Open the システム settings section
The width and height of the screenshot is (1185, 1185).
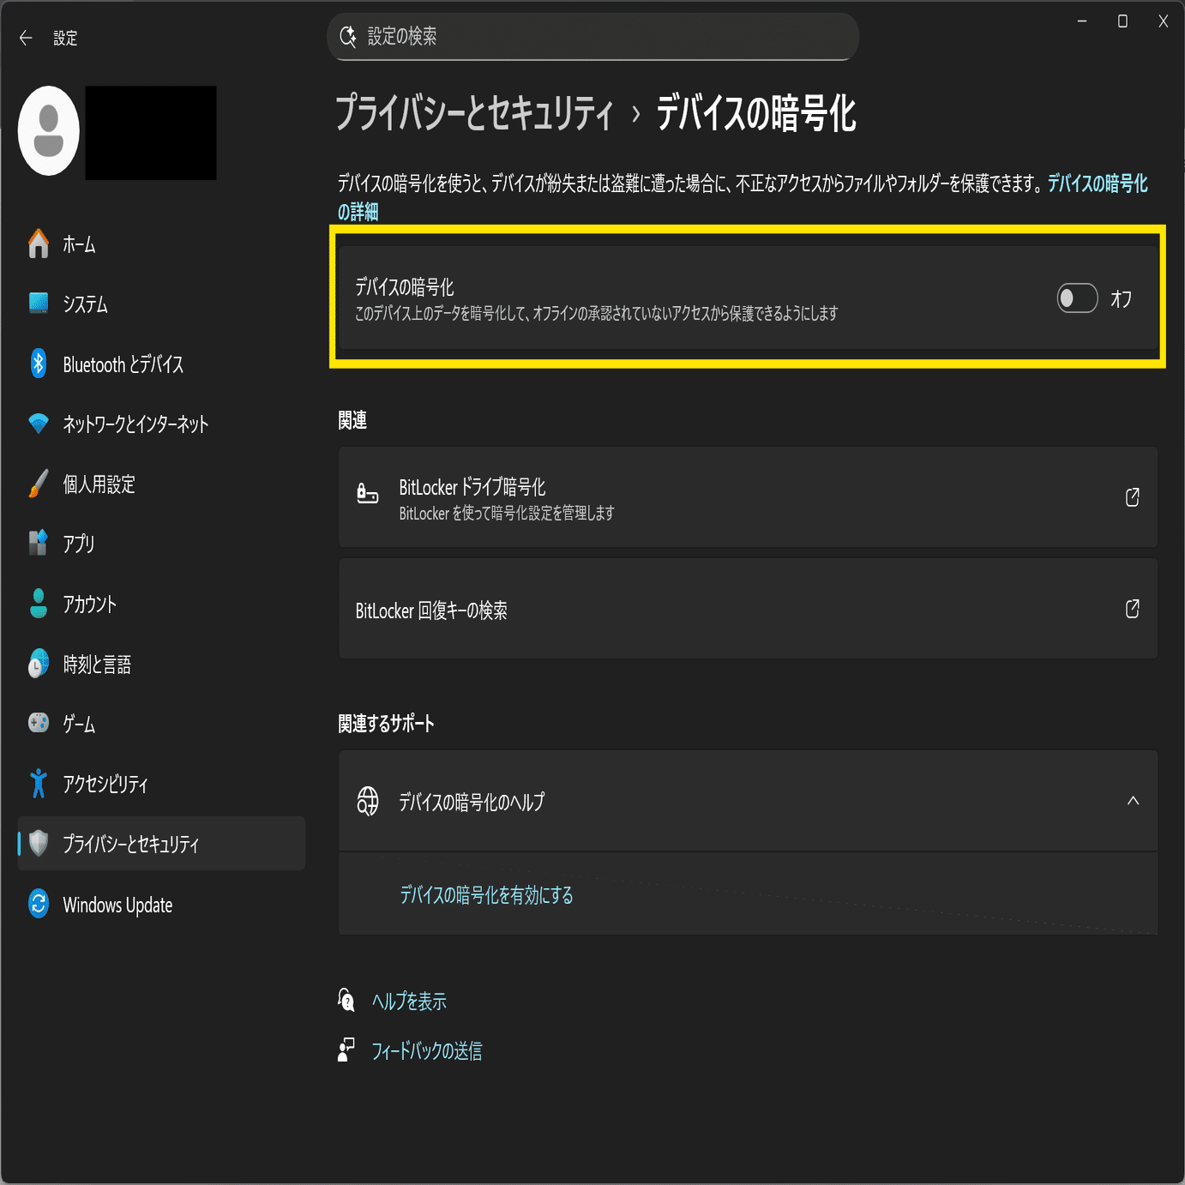(x=85, y=304)
